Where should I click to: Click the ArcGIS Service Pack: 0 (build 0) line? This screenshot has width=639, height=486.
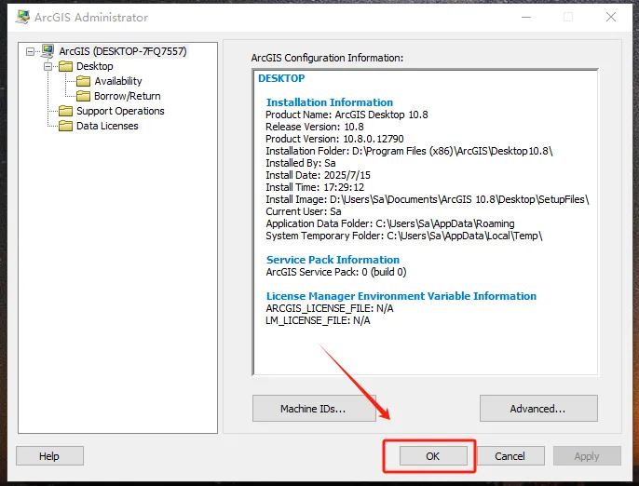coord(336,272)
